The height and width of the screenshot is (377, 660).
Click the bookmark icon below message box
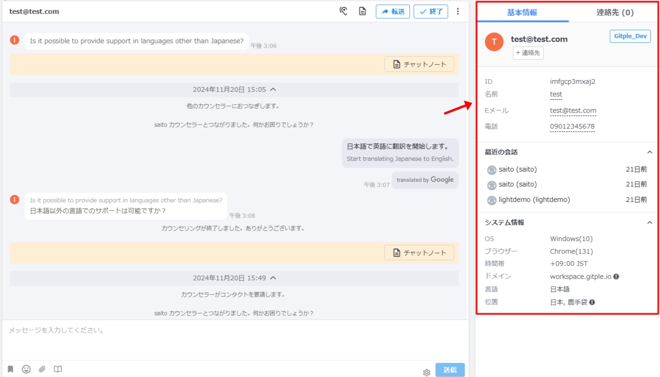tap(10, 369)
